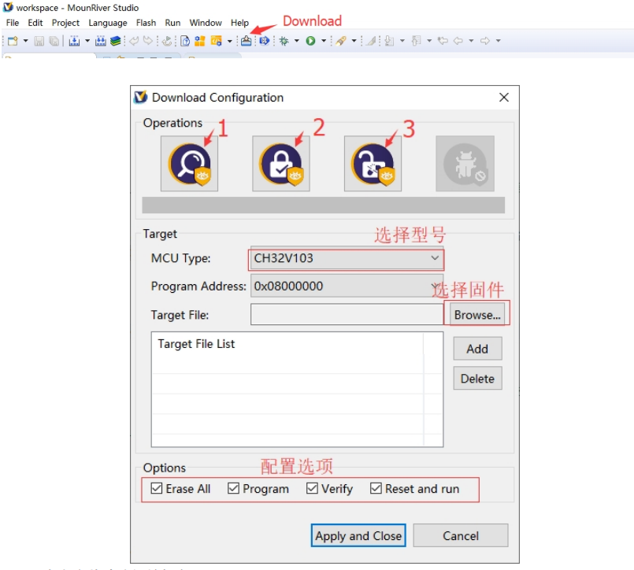
Task: Click the green Run play icon
Action: click(x=310, y=41)
